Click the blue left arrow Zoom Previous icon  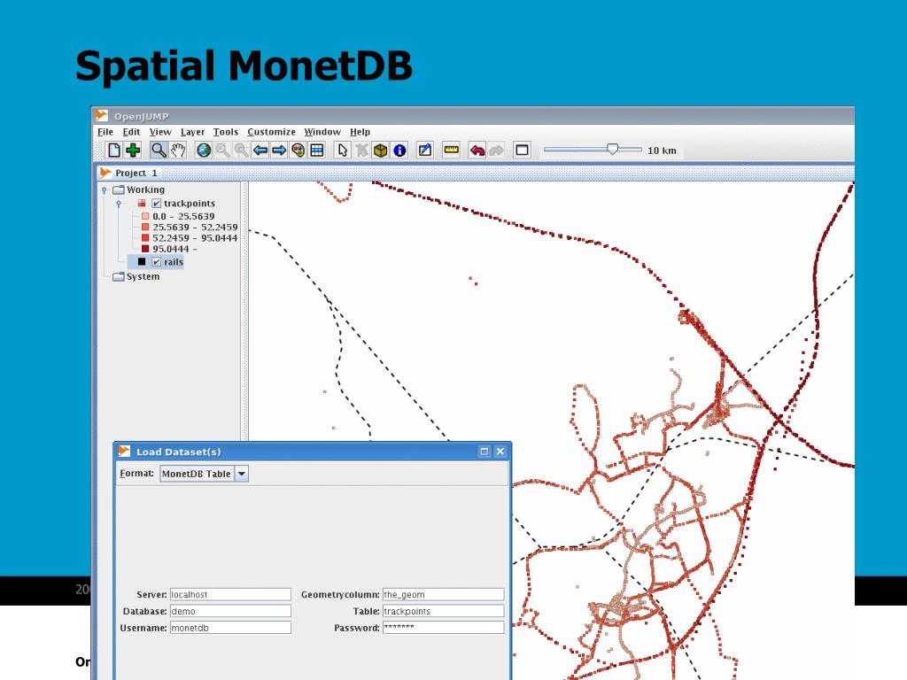pyautogui.click(x=260, y=151)
